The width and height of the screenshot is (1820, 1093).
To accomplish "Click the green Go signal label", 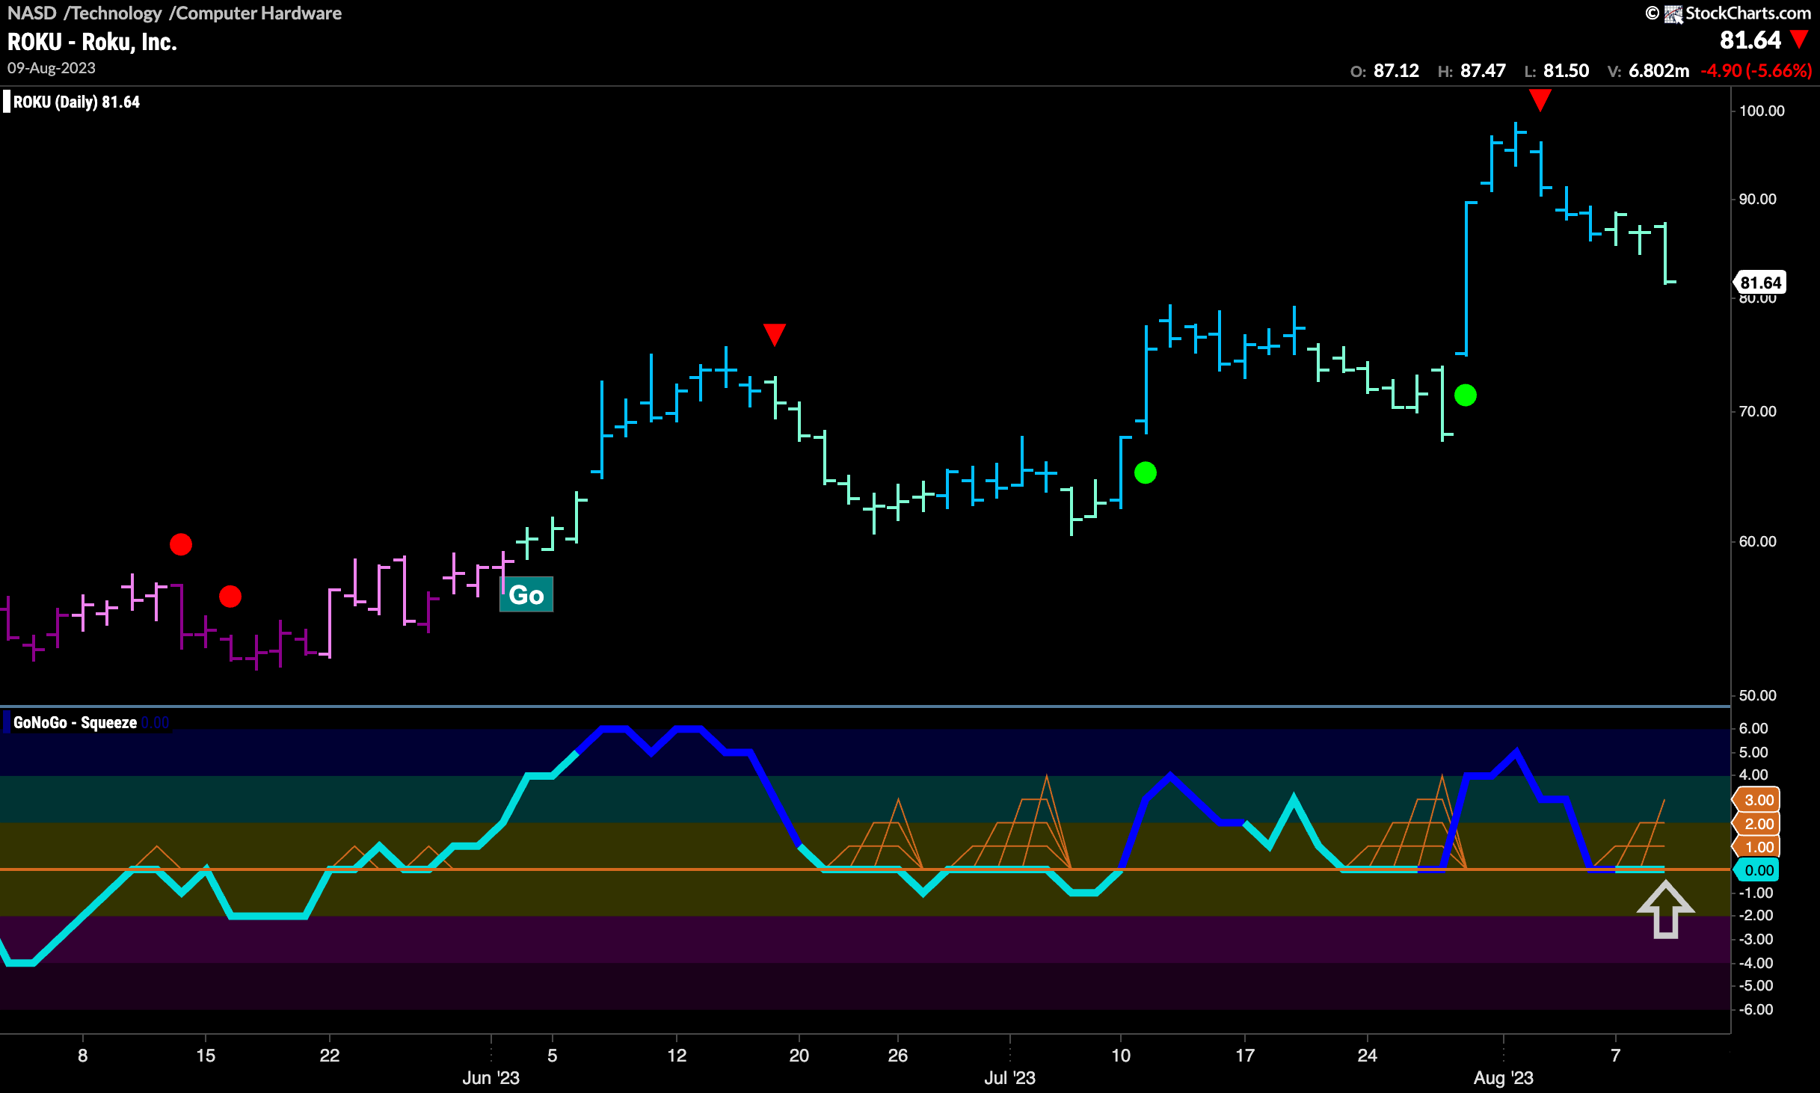I will (526, 594).
